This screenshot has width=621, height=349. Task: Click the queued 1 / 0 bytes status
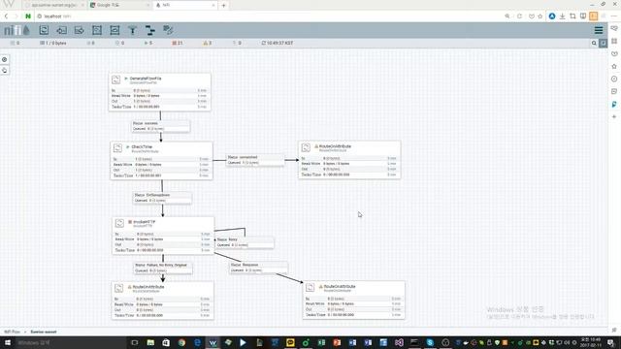(53, 43)
